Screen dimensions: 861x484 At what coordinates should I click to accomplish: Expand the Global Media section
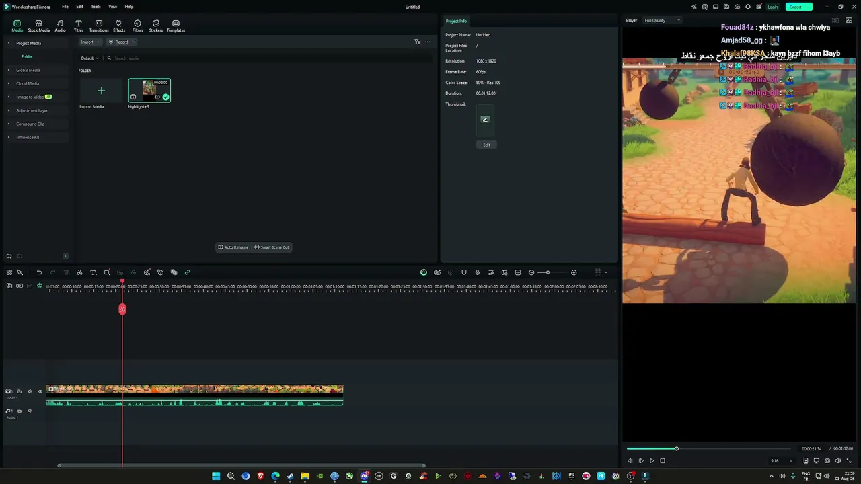(x=9, y=70)
